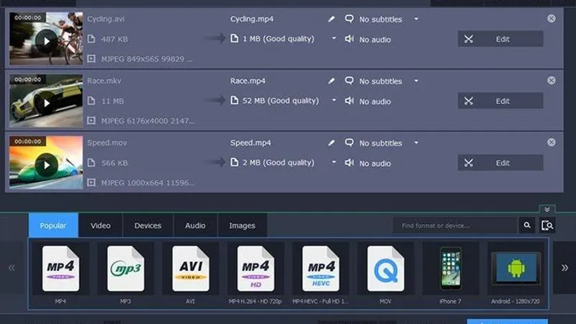Open the Speed.mp4 quality size dropdown
The height and width of the screenshot is (324, 576).
click(334, 163)
